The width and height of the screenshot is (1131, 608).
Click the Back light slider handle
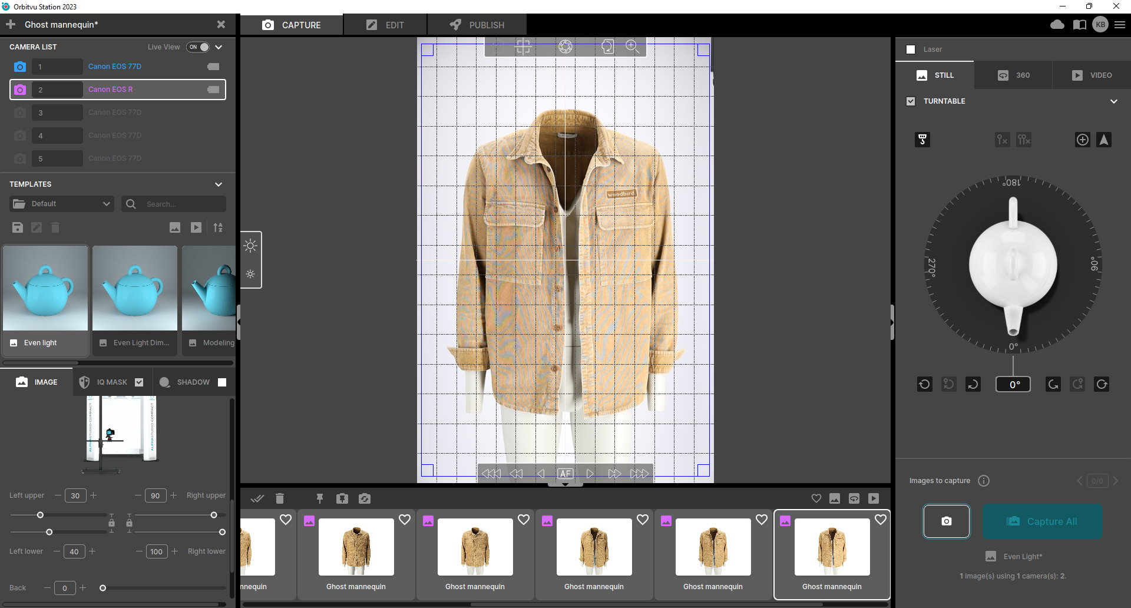tap(103, 588)
